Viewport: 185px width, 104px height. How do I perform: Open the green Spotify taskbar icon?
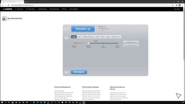click(41, 103)
